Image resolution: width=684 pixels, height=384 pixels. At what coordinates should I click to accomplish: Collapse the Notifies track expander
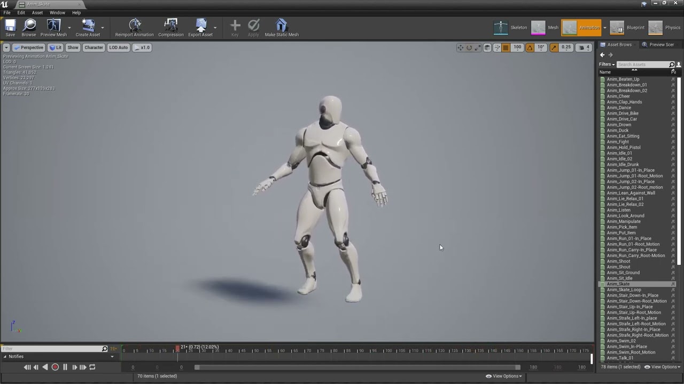(x=5, y=357)
